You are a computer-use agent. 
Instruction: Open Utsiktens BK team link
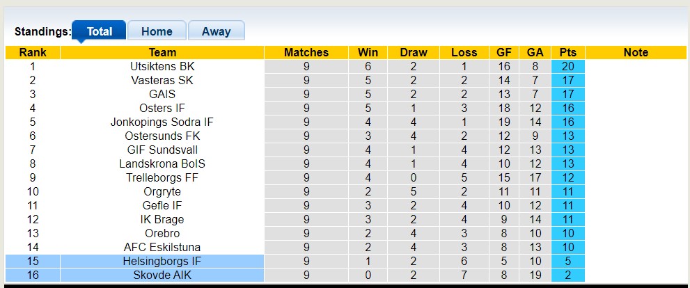[162, 67]
